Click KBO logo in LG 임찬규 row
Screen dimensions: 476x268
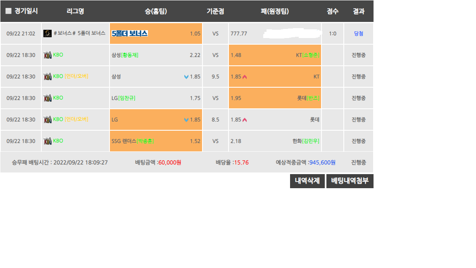click(48, 98)
